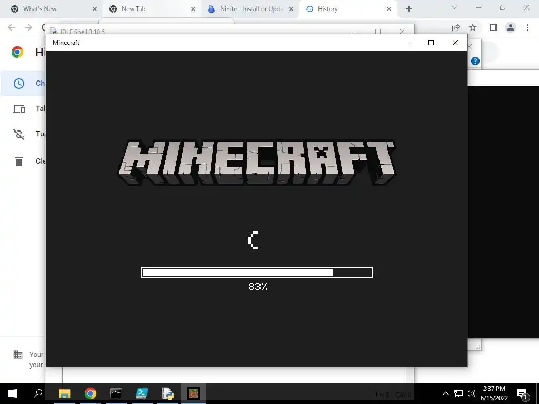
Task: Click the Turn off sync sidebar icon
Action: point(19,134)
